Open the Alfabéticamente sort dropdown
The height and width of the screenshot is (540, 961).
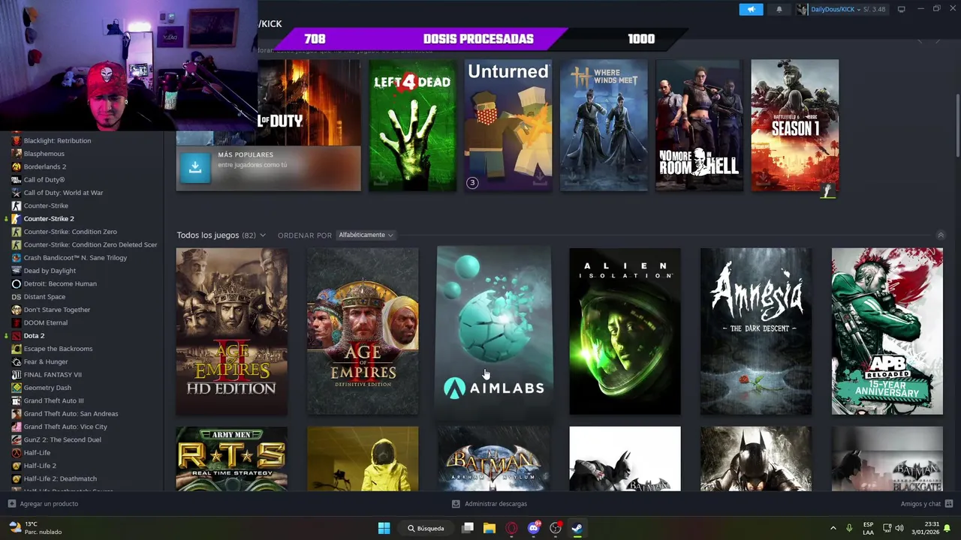pyautogui.click(x=366, y=235)
